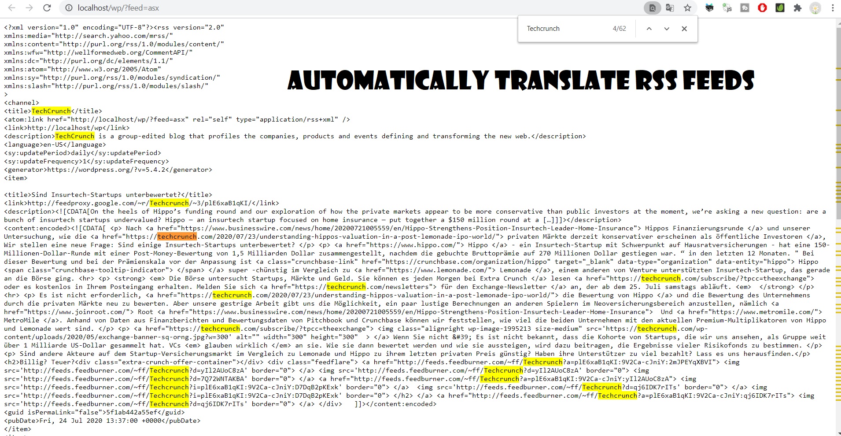
Task: Click the opening <channel> tag
Action: [x=22, y=103]
